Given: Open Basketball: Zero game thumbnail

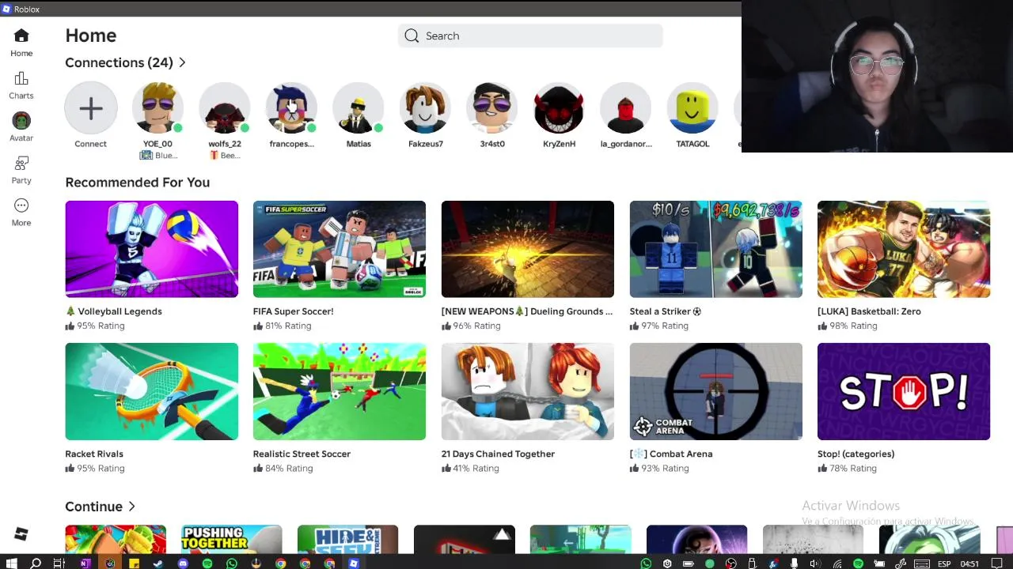Looking at the screenshot, I should point(904,249).
